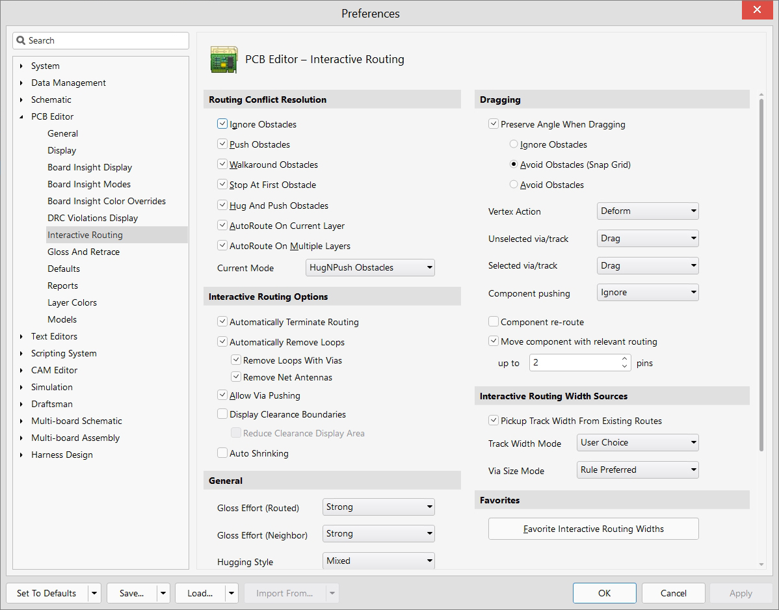
Task: Toggle Push Obstacles checkbox
Action: point(222,144)
